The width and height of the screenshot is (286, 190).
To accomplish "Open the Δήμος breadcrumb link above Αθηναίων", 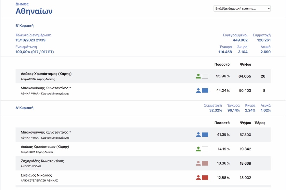I will (22, 4).
